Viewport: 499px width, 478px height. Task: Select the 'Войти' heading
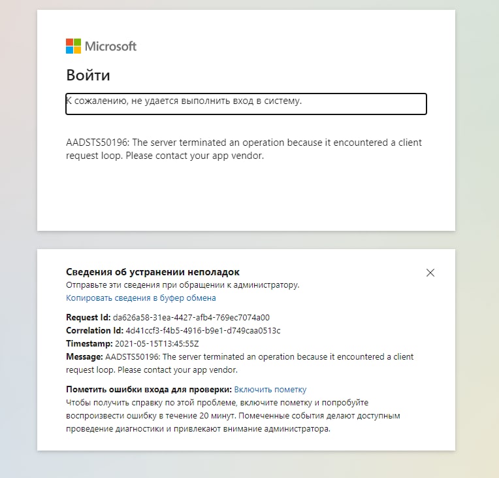click(x=88, y=75)
